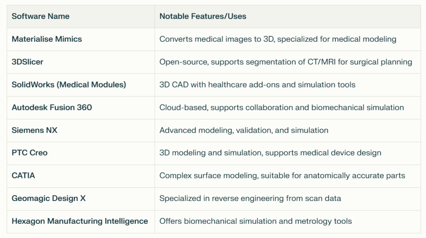Viewport: 426px width, 238px height.
Task: Click the Autodesk Fusion 360 name
Action: point(52,108)
